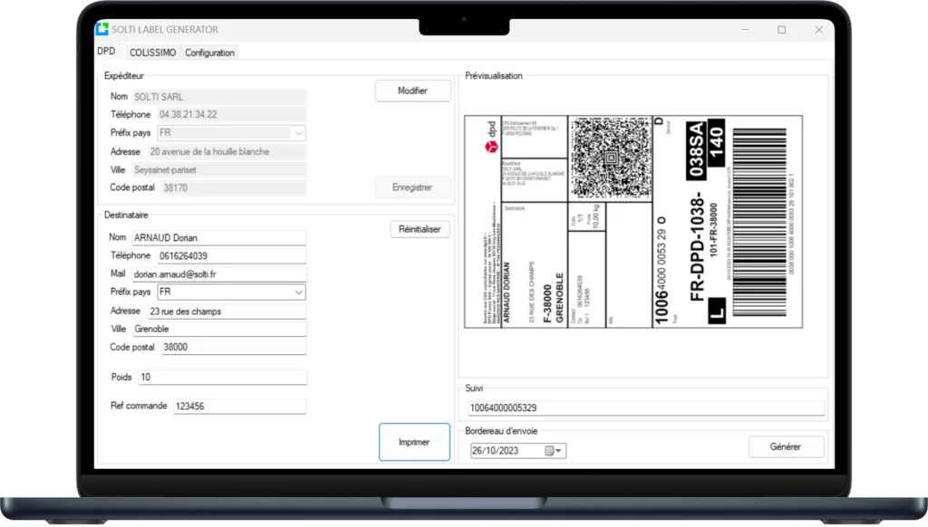Expand the recipient Préfixe pays dropdown

(x=299, y=292)
